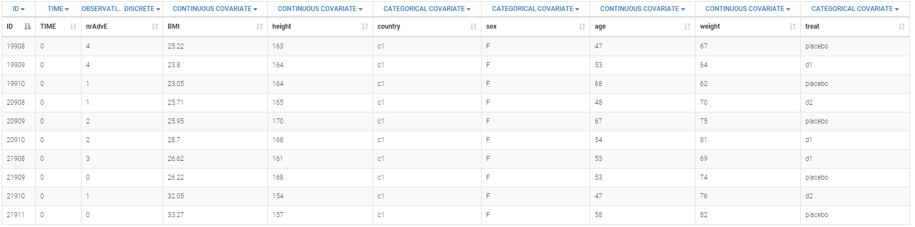
Task: Click the BMI column sort arrows
Action: [260, 26]
